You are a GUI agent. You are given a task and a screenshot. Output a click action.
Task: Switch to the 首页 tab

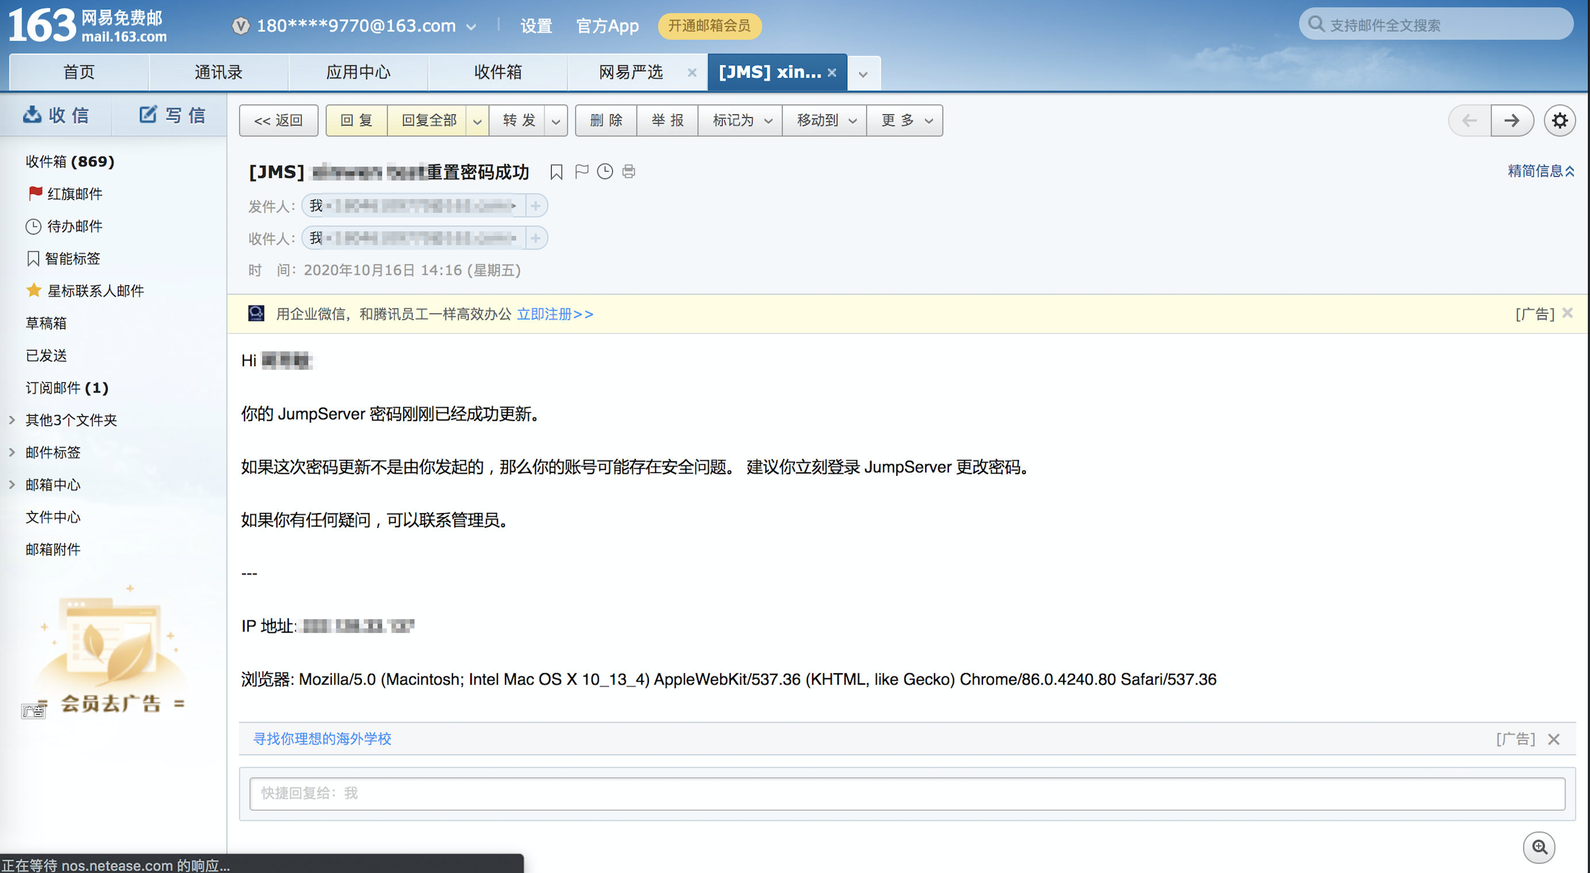[x=79, y=72]
